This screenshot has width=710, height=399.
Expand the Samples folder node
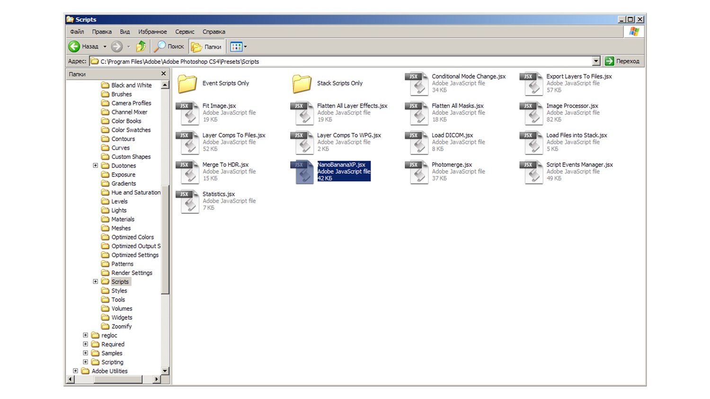point(85,353)
